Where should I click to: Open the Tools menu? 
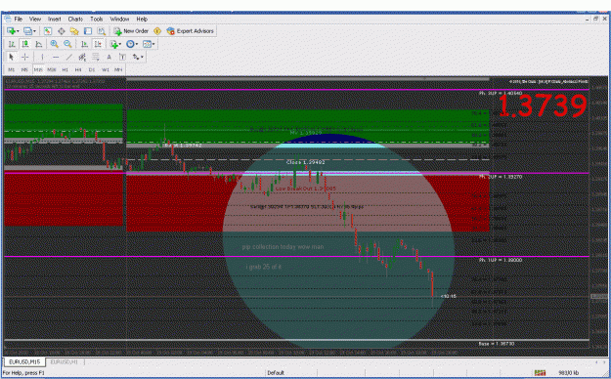(x=96, y=19)
